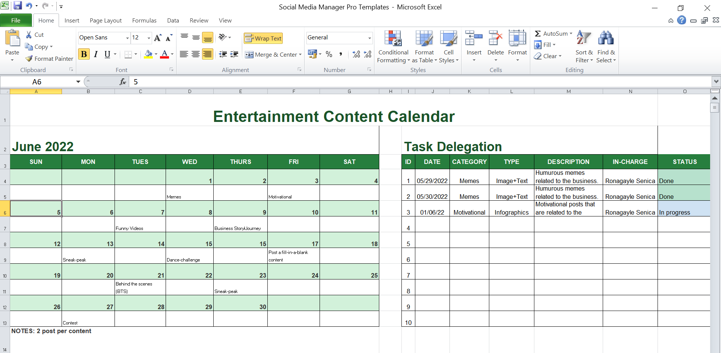Open Font dialog box launcher

(x=171, y=69)
